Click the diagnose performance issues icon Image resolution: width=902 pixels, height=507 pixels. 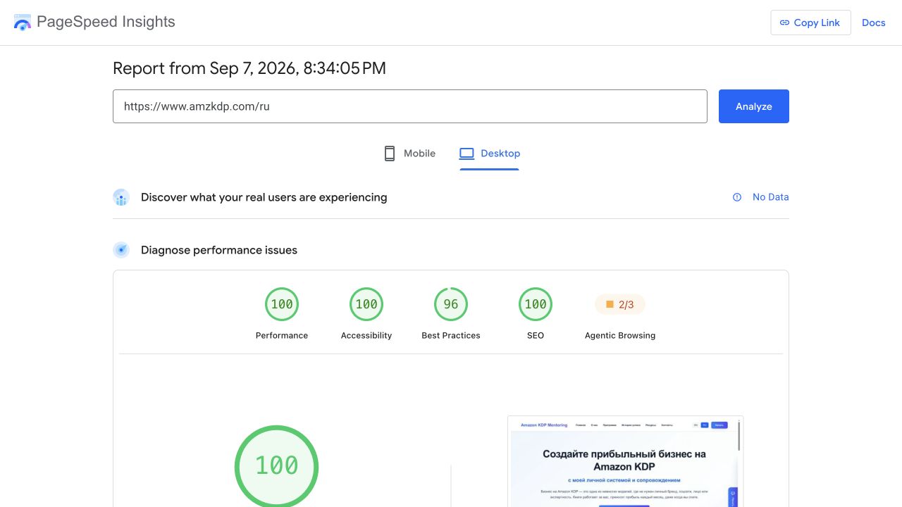coord(121,250)
